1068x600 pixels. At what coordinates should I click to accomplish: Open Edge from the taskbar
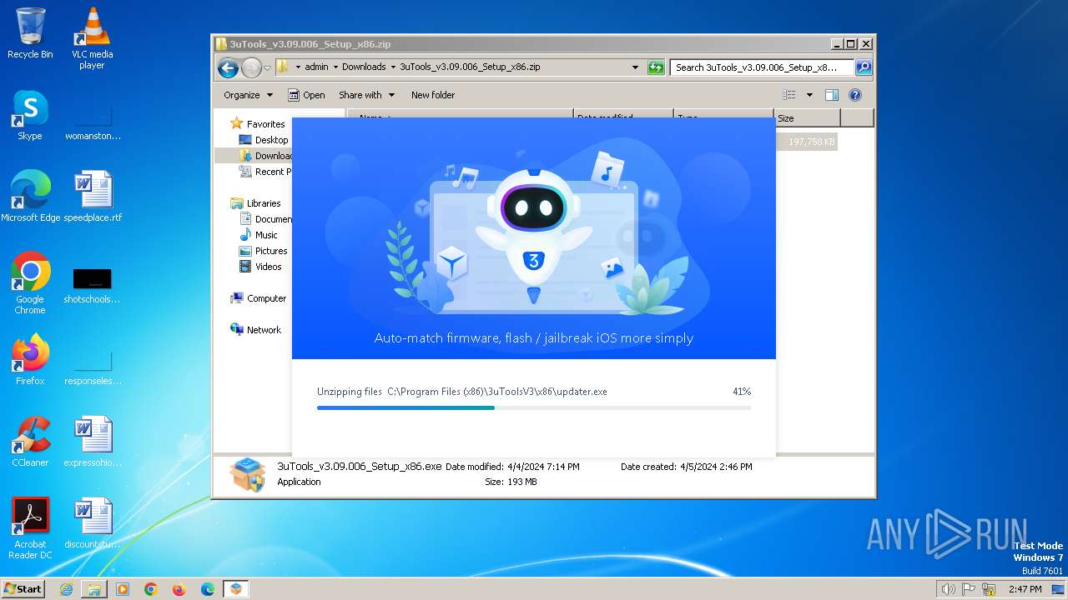(x=208, y=589)
